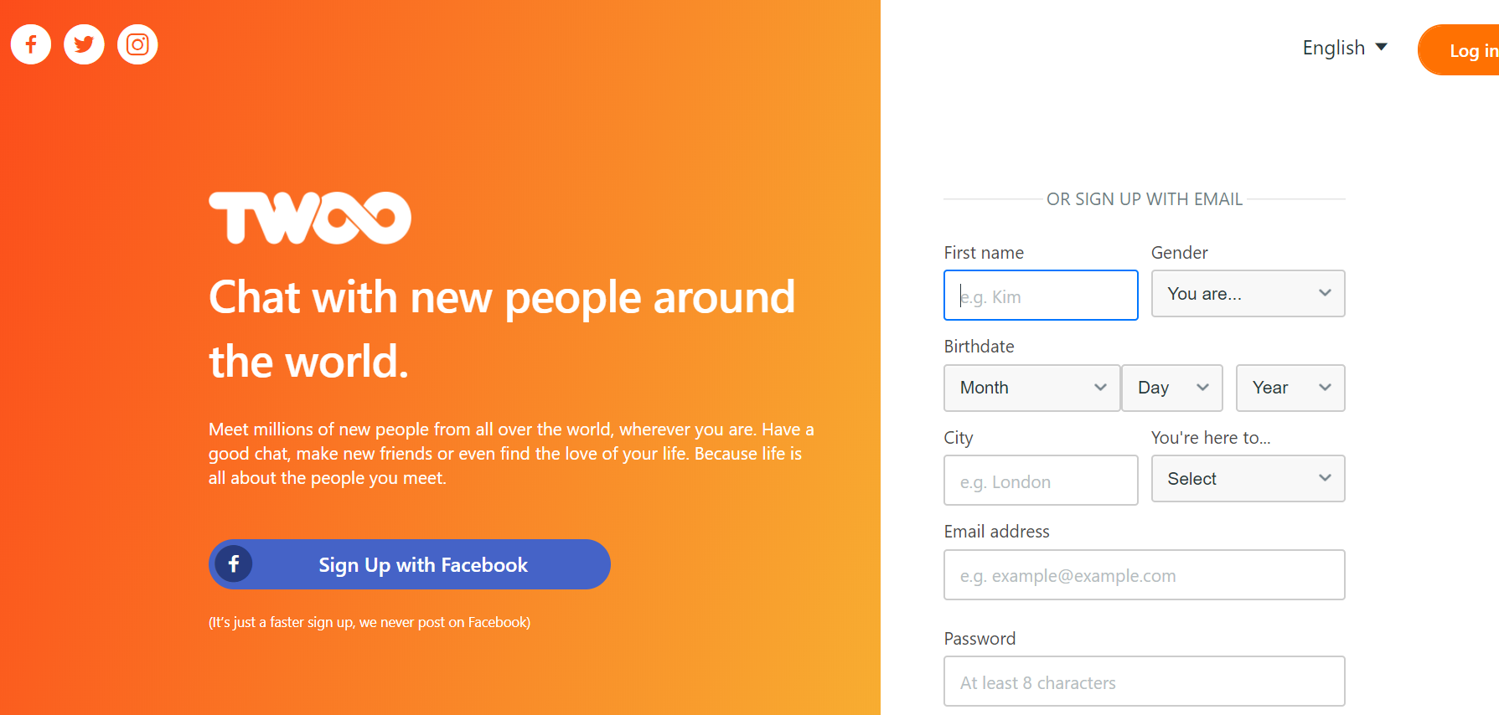The height and width of the screenshot is (715, 1499).
Task: Open the Day birthdate dropdown
Action: click(x=1172, y=388)
